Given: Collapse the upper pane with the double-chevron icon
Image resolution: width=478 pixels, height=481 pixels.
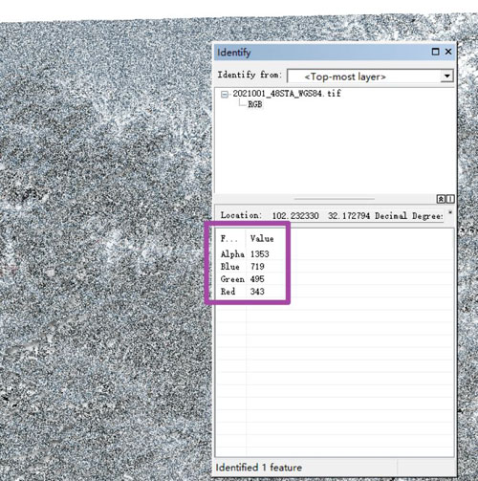Looking at the screenshot, I should [x=441, y=199].
